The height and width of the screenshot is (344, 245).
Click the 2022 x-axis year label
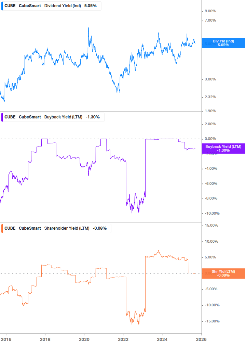[x=123, y=340]
